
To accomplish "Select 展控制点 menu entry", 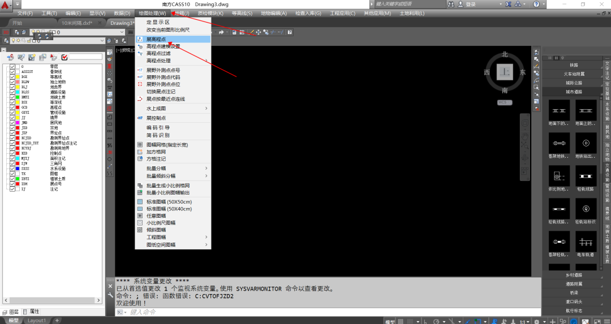I will 173,118.
